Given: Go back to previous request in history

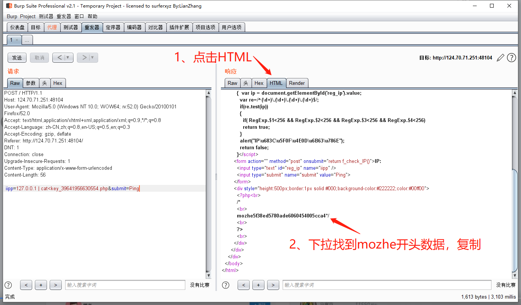Looking at the screenshot, I should point(59,58).
